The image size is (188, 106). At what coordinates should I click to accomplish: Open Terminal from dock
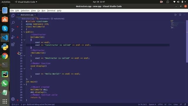[x=5, y=65]
